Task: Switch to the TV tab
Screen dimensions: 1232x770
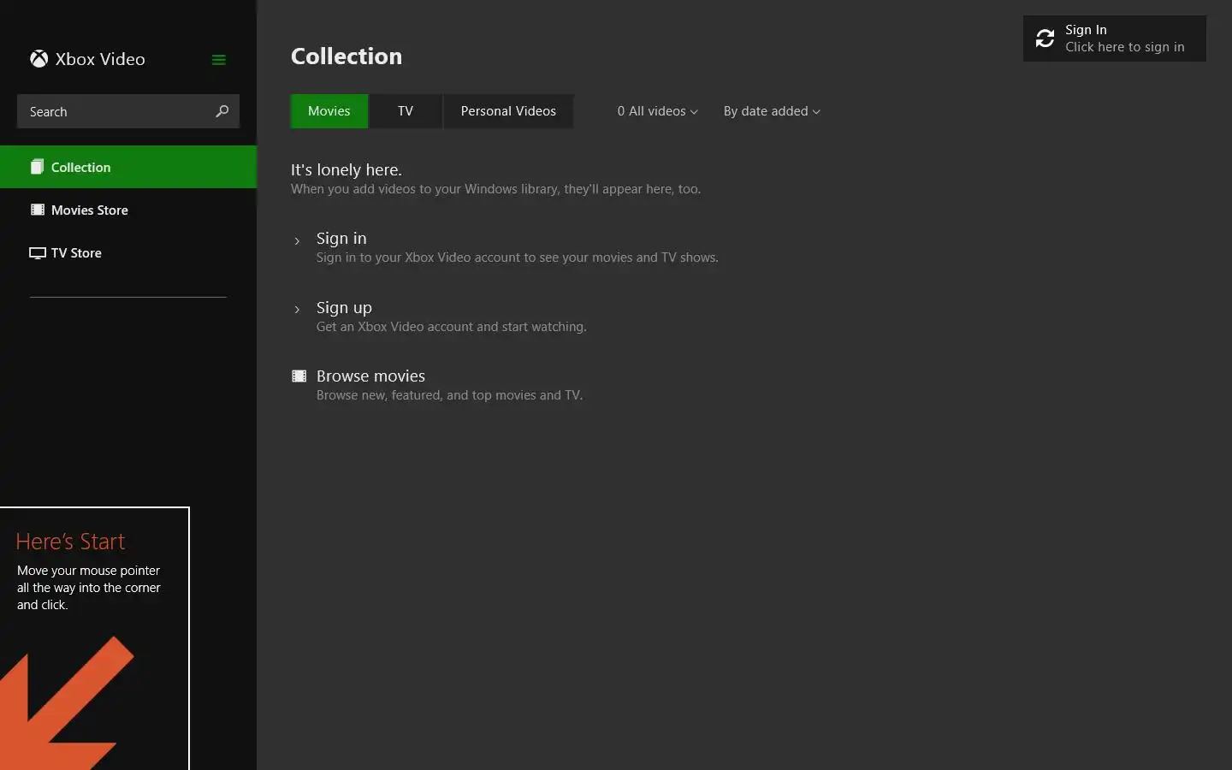Action: [x=406, y=111]
